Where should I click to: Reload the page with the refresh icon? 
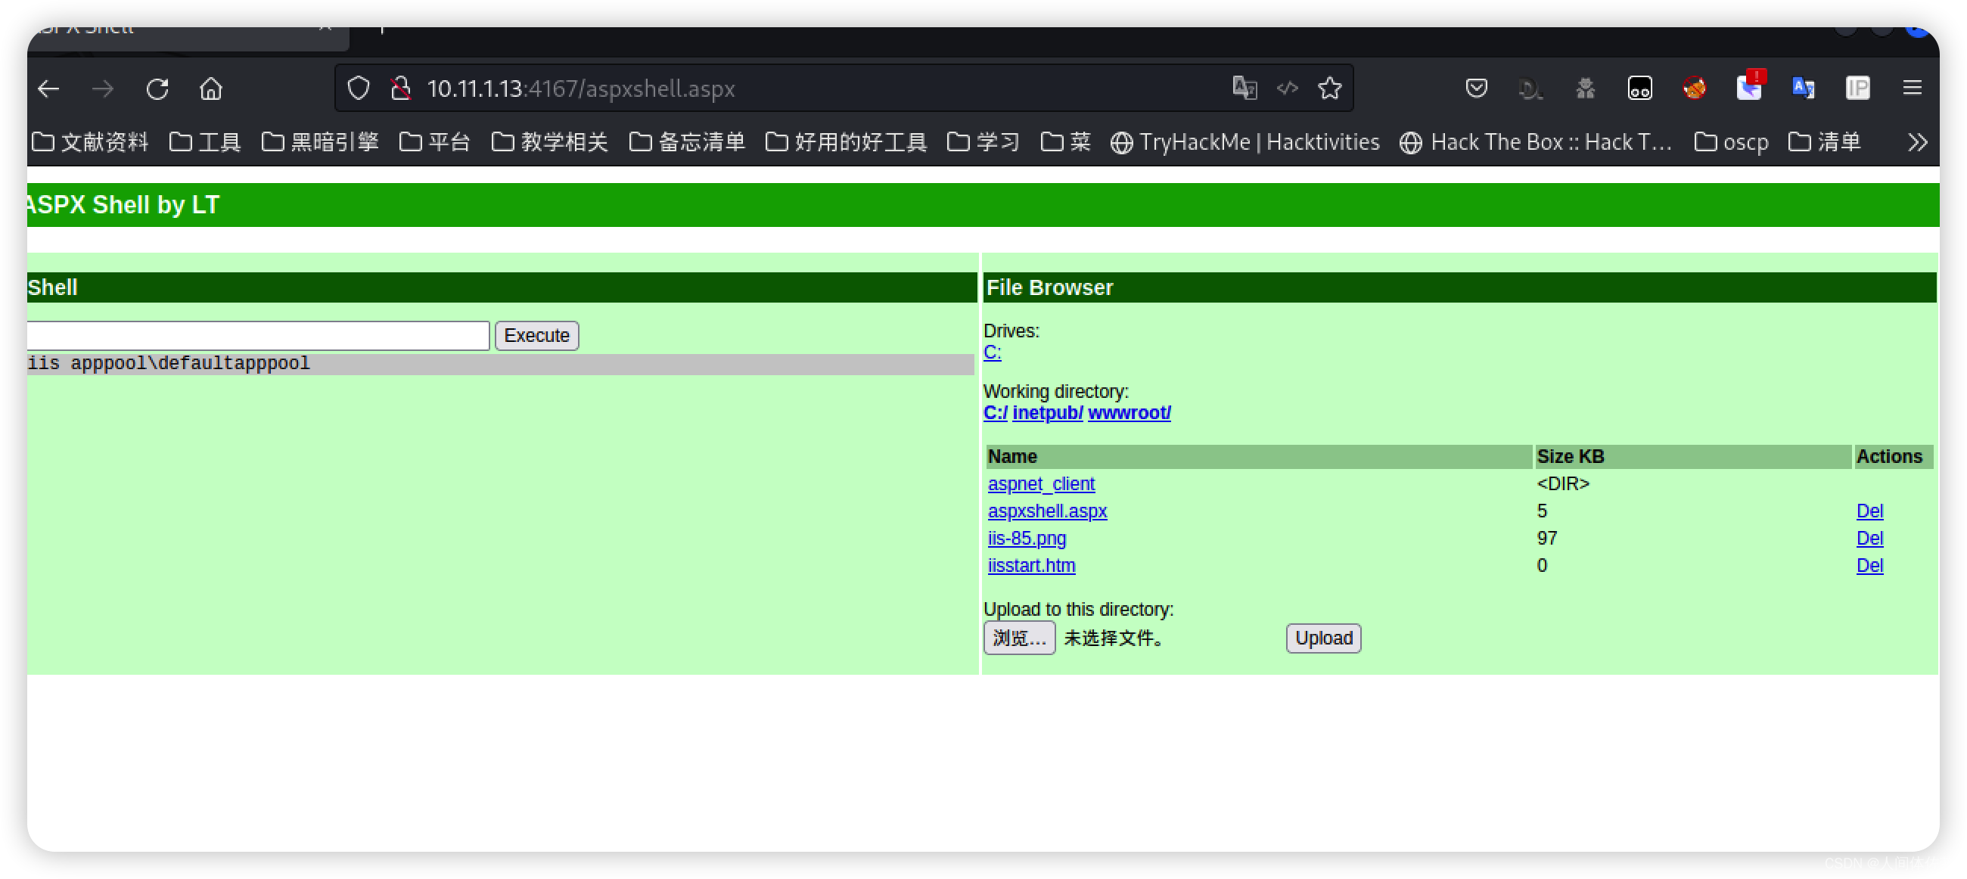coord(157,89)
